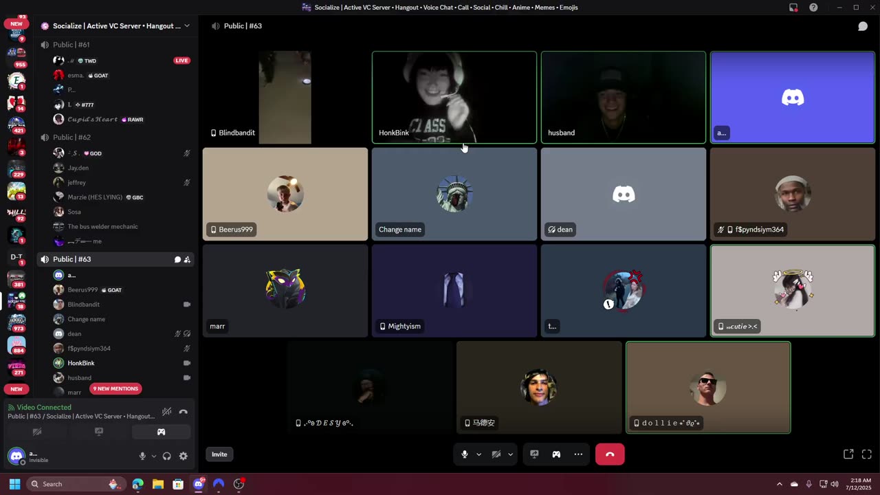Click the Video Connected status link

point(44,408)
